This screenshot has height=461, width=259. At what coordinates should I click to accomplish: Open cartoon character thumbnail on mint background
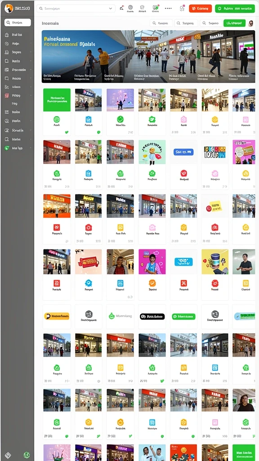(152, 152)
